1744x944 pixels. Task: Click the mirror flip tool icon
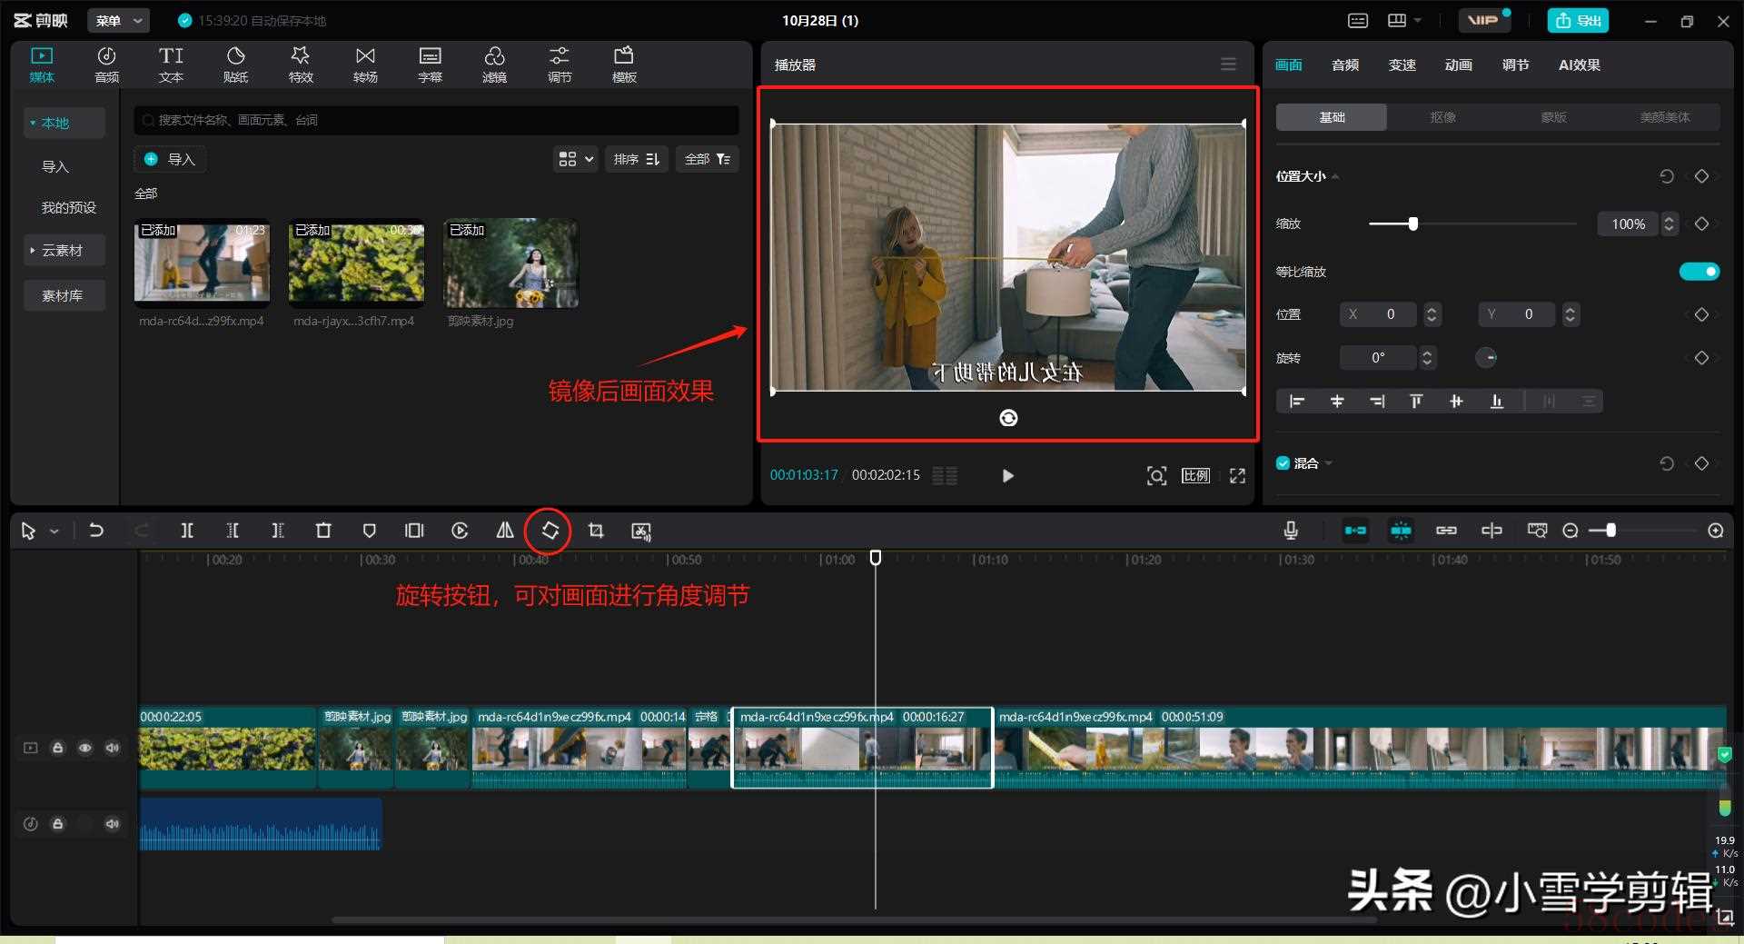click(x=505, y=531)
